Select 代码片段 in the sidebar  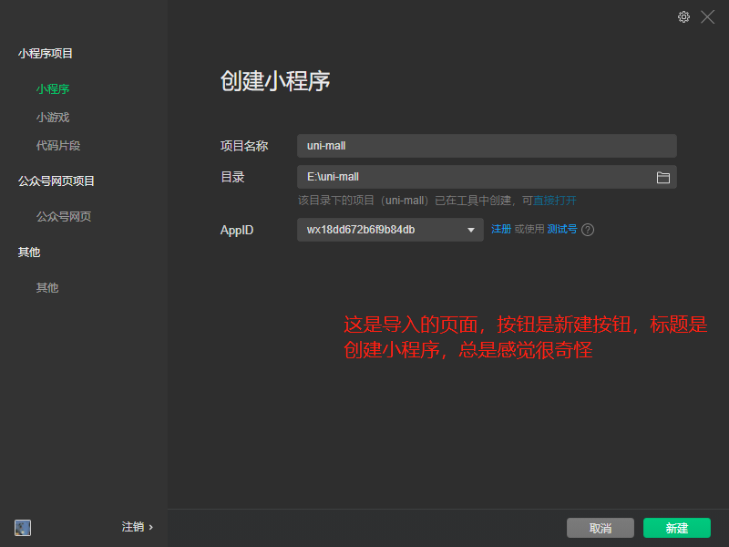pos(58,146)
